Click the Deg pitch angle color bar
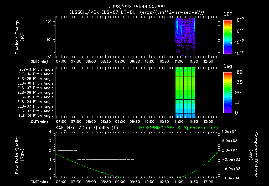This screenshot has width=269, height=186. pyautogui.click(x=227, y=93)
